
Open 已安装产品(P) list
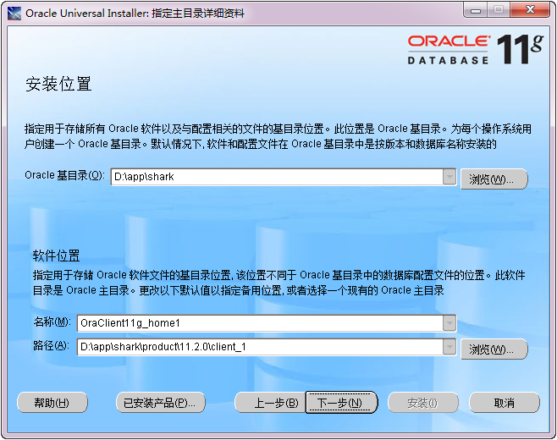161,403
